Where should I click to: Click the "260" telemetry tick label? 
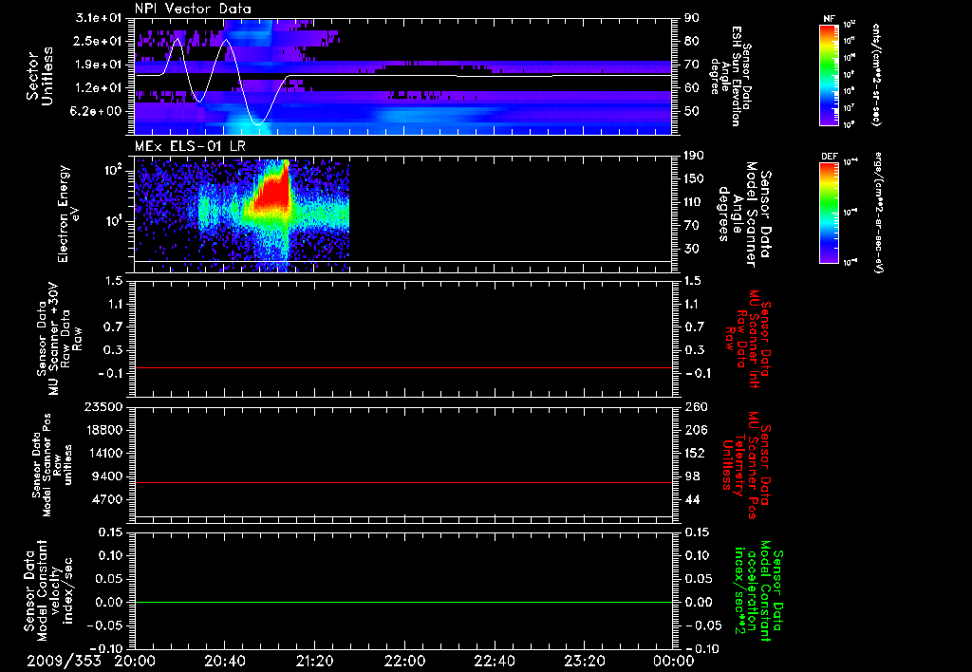point(695,406)
